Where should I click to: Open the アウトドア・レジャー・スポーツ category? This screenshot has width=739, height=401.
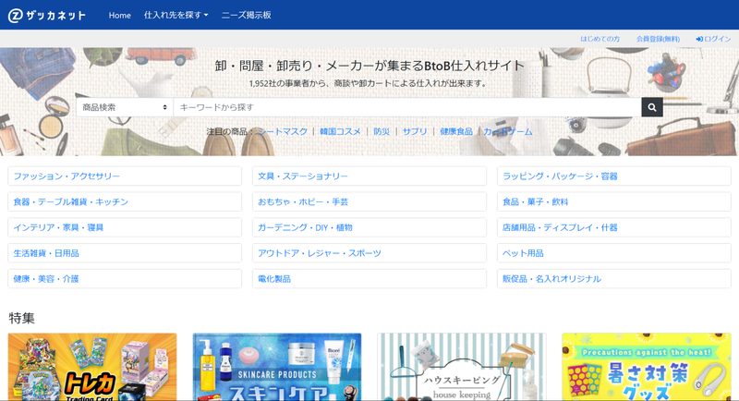pyautogui.click(x=369, y=253)
